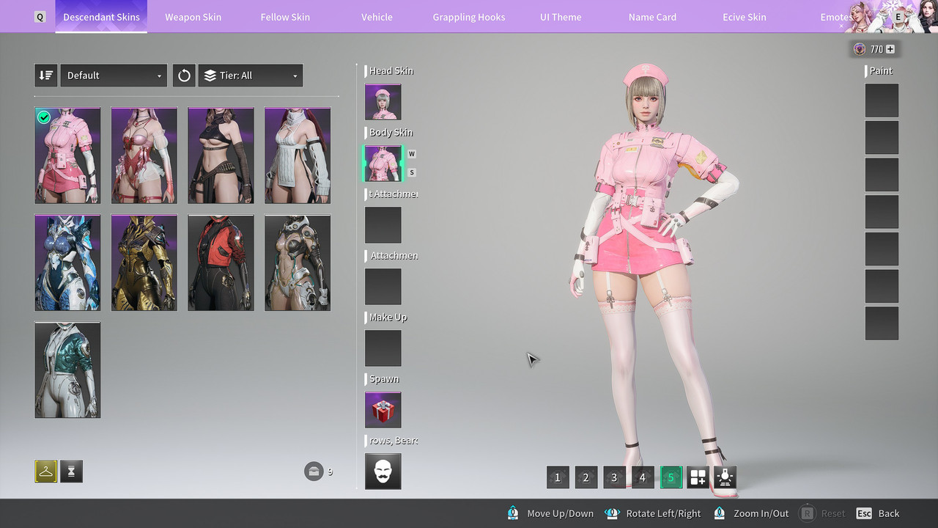Click the Esc key icon
This screenshot has height=528, width=938.
coord(864,513)
